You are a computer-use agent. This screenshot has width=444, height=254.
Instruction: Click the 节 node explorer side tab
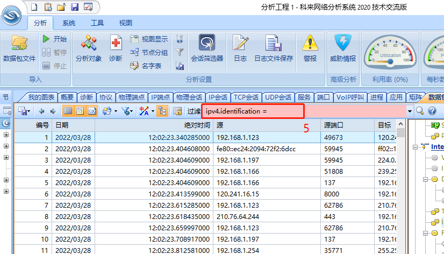tap(6, 97)
